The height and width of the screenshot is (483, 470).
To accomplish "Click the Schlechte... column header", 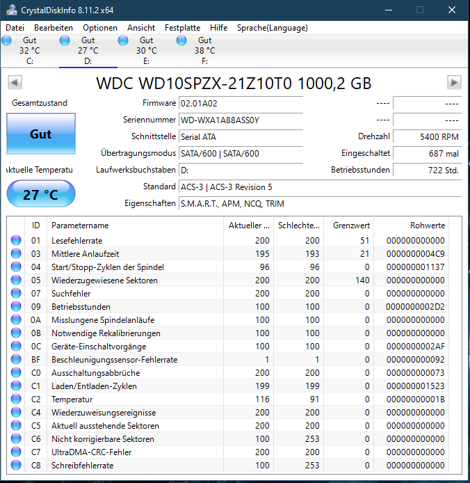I will [298, 225].
